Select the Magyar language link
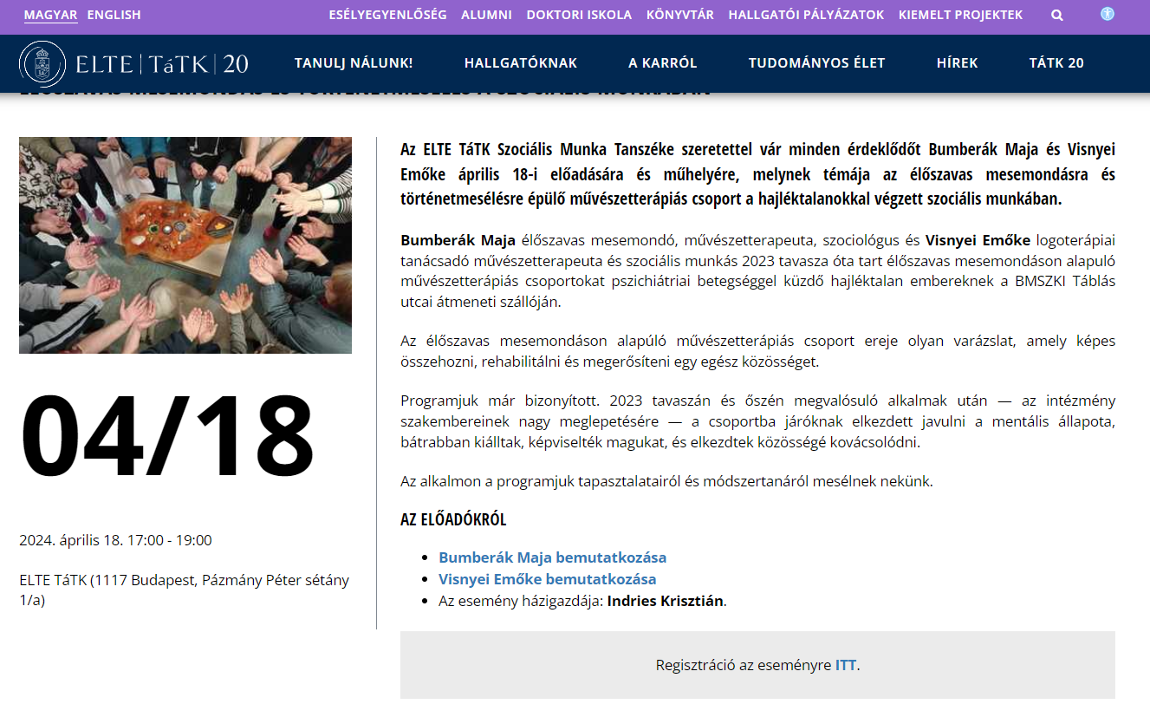Screen dimensions: 1150x717 pyautogui.click(x=50, y=15)
